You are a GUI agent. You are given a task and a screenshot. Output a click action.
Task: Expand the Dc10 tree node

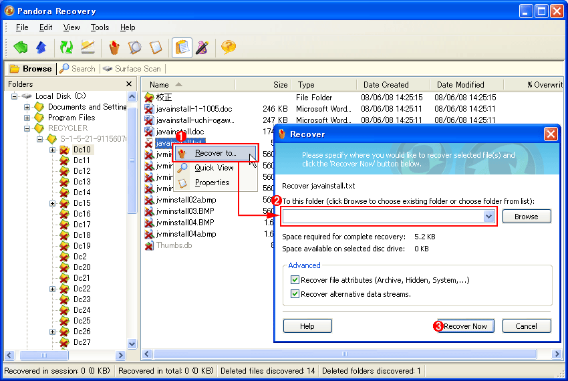click(53, 150)
